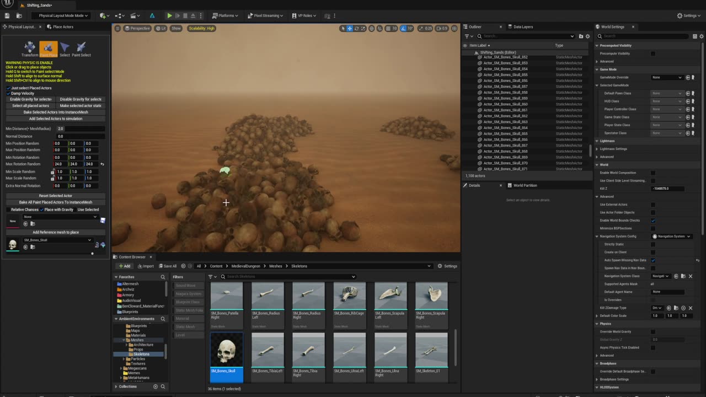Enable Use Selected checkbox
The image size is (706, 397).
[75, 210]
